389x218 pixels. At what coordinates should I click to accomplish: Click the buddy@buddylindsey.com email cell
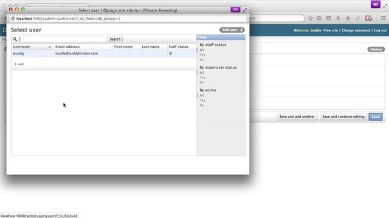(77, 53)
